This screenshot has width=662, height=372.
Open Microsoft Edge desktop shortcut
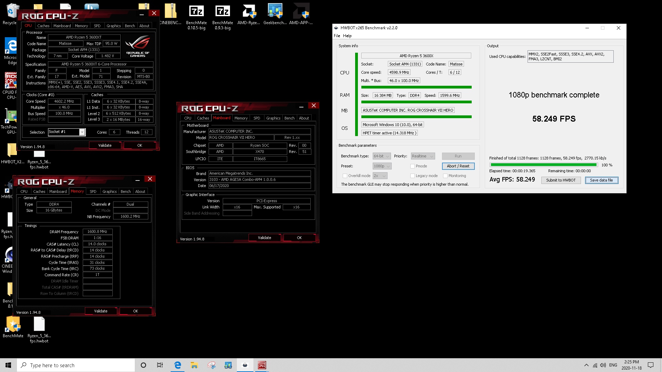[10, 51]
